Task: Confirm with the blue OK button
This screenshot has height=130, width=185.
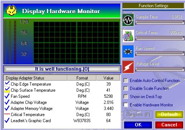Action: (x=138, y=125)
